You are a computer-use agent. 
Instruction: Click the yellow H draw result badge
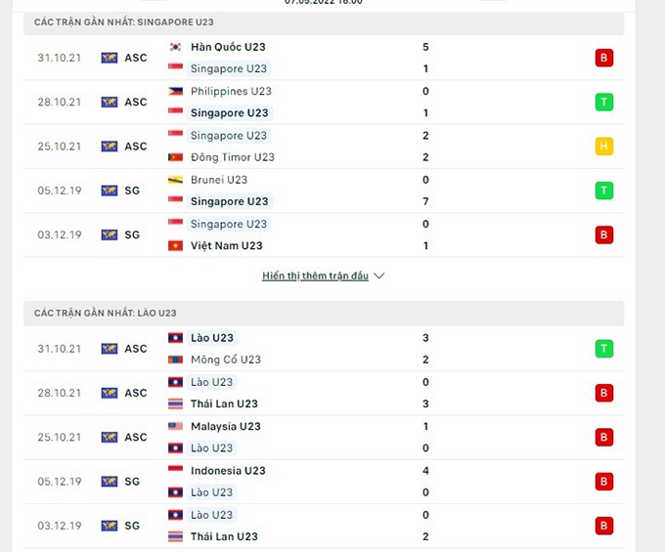(x=604, y=147)
